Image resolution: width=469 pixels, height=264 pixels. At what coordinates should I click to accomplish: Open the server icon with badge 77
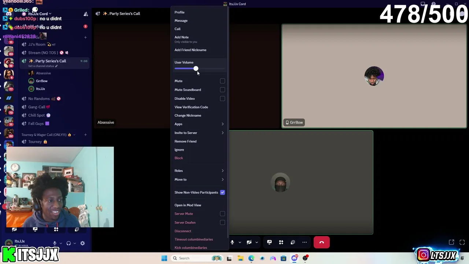9,86
